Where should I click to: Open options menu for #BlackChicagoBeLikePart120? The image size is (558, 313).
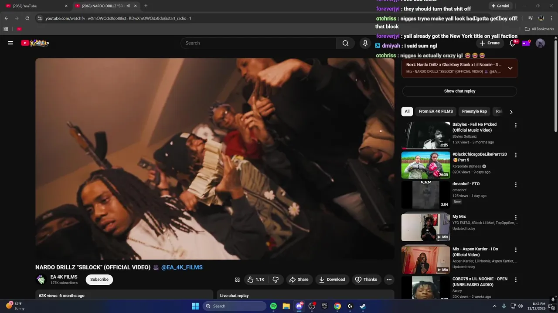516,155
